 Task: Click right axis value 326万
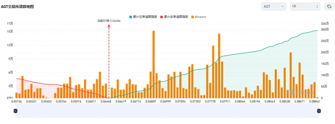(x=325, y=24)
